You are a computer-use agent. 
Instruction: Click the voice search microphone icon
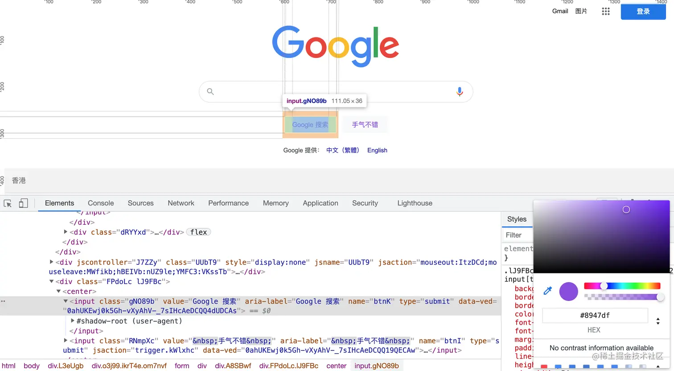tap(460, 91)
